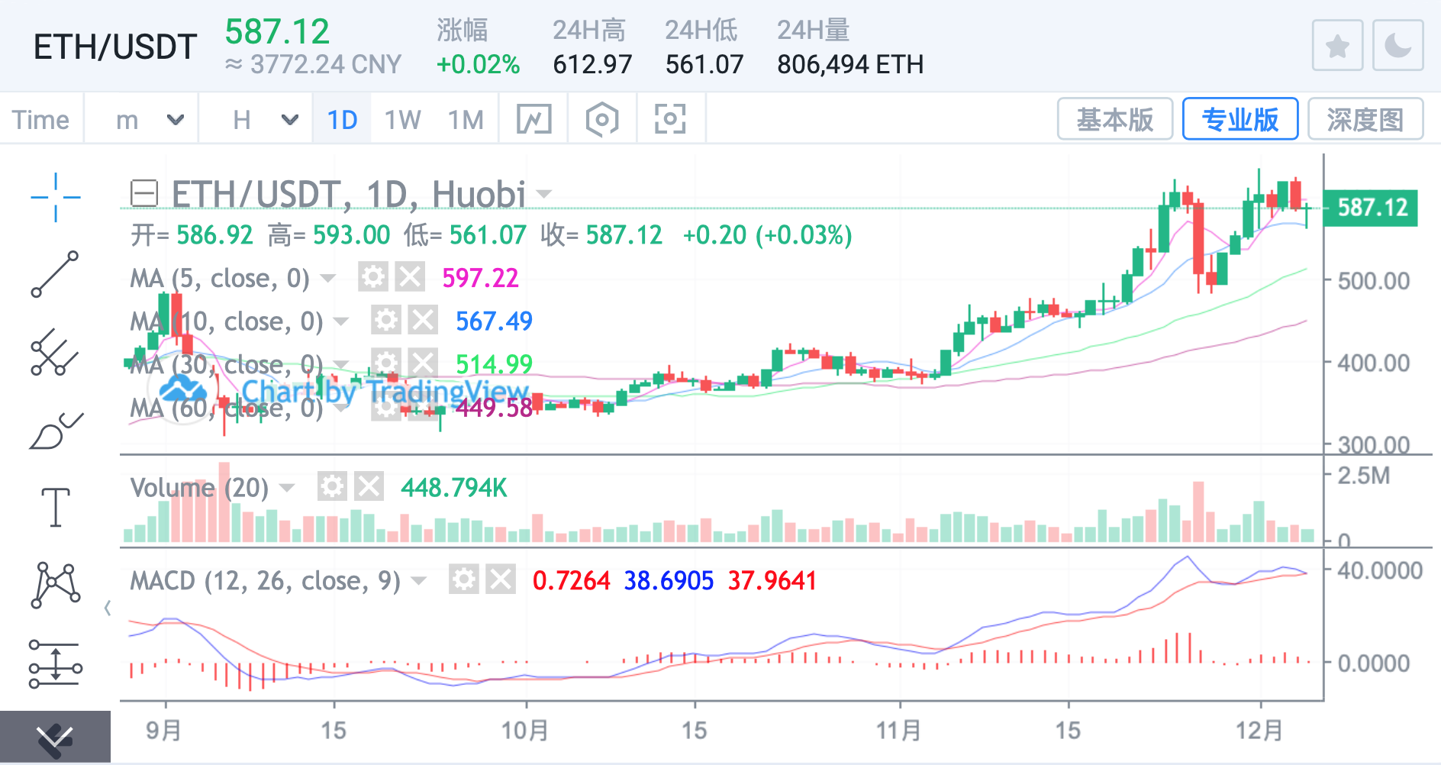Select the 1D timeframe
The width and height of the screenshot is (1441, 765).
(342, 120)
